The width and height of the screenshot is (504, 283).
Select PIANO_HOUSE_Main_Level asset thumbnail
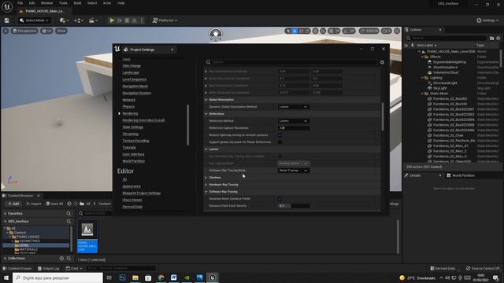87,236
